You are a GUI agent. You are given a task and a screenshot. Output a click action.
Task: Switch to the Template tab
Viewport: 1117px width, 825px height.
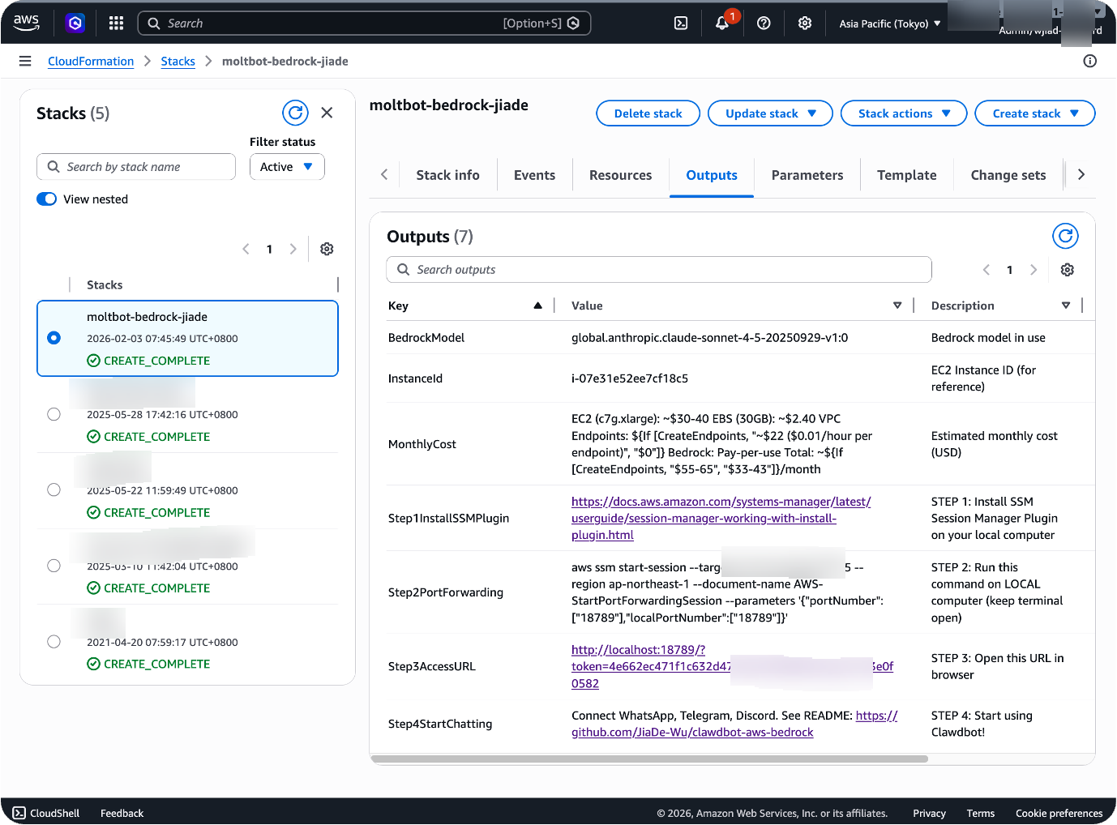tap(906, 175)
